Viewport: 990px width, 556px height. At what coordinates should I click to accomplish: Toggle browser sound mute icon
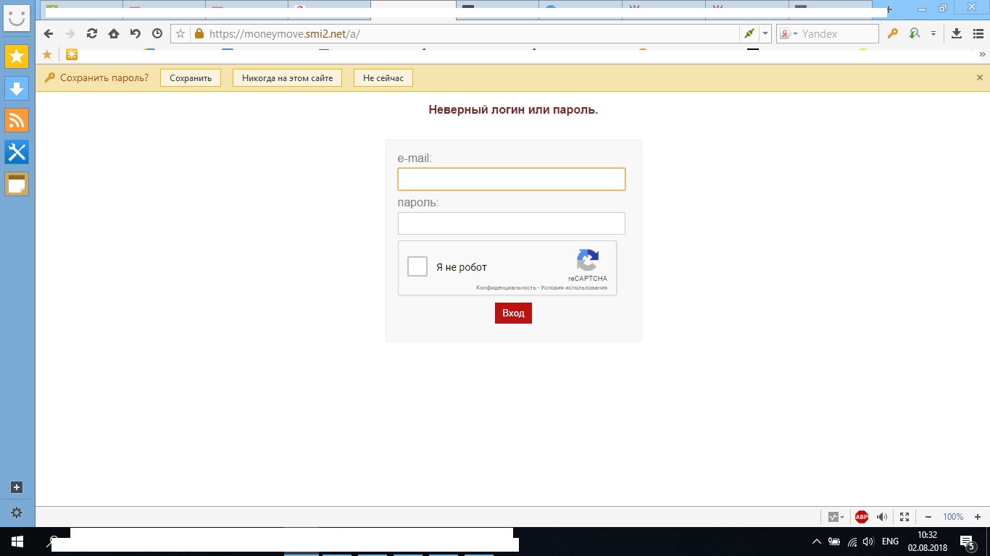pyautogui.click(x=882, y=517)
